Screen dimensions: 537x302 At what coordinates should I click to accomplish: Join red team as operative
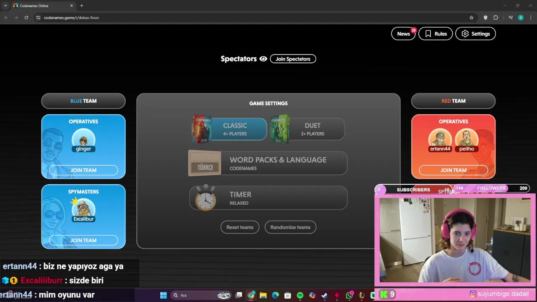point(454,170)
